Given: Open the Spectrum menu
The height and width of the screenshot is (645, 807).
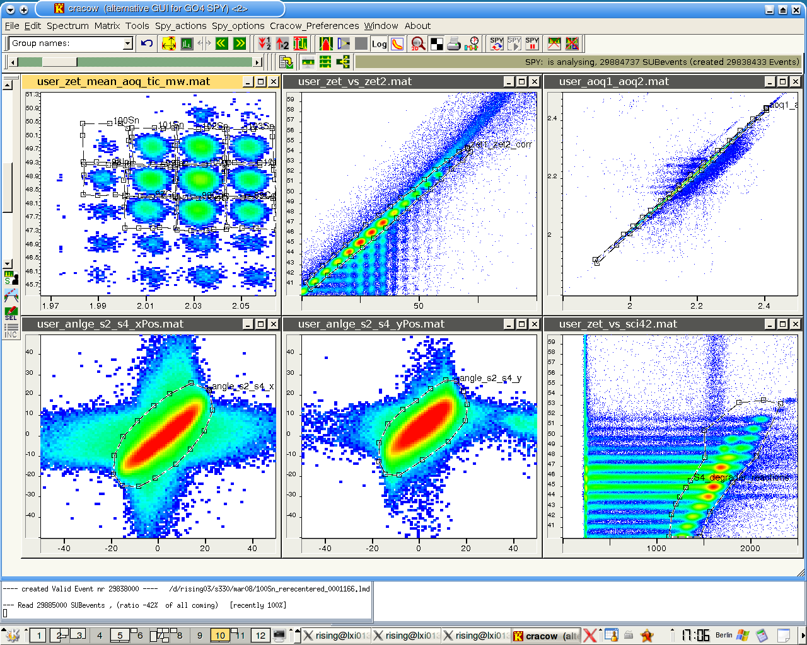Looking at the screenshot, I should coord(67,26).
